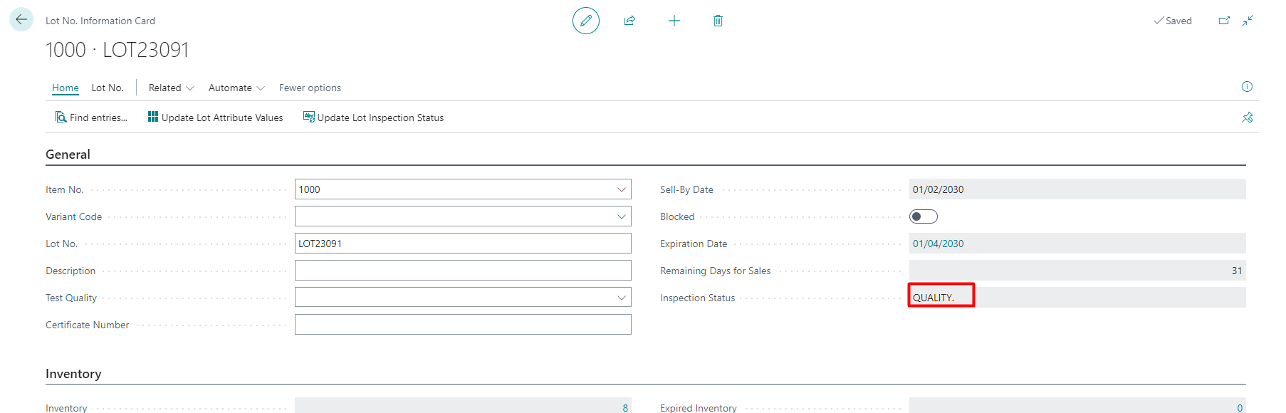Expand the Related menu
The height and width of the screenshot is (413, 1286).
point(171,88)
